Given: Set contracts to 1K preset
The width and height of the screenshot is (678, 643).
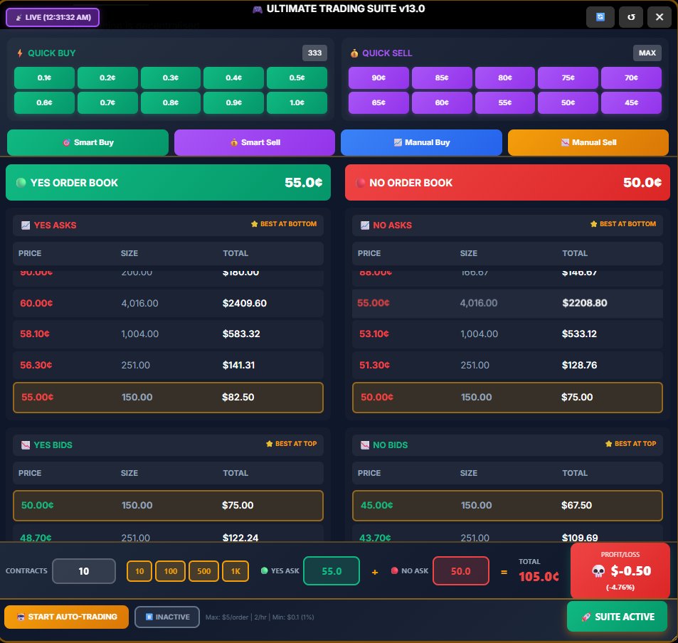Looking at the screenshot, I should (235, 571).
